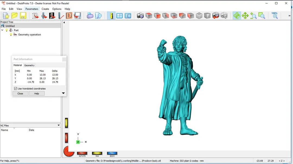The height and width of the screenshot is (164, 293).
Task: Toggle the lightbulb next to Part
Action: 7,30
